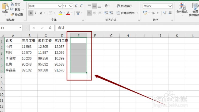Select column E header
The height and width of the screenshot is (112, 199).
click(79, 35)
